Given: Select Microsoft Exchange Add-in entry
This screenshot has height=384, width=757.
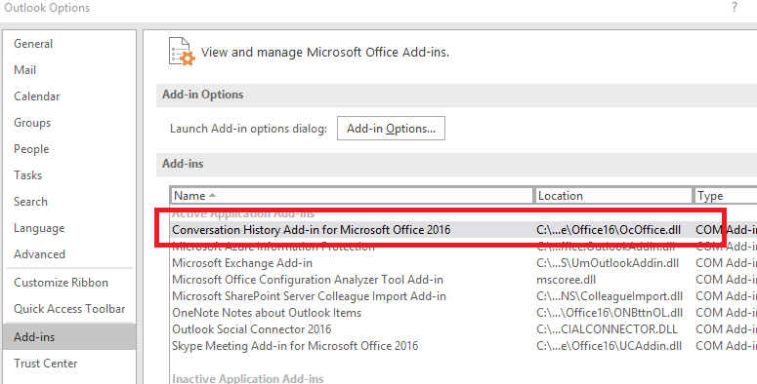Looking at the screenshot, I should tap(463, 263).
